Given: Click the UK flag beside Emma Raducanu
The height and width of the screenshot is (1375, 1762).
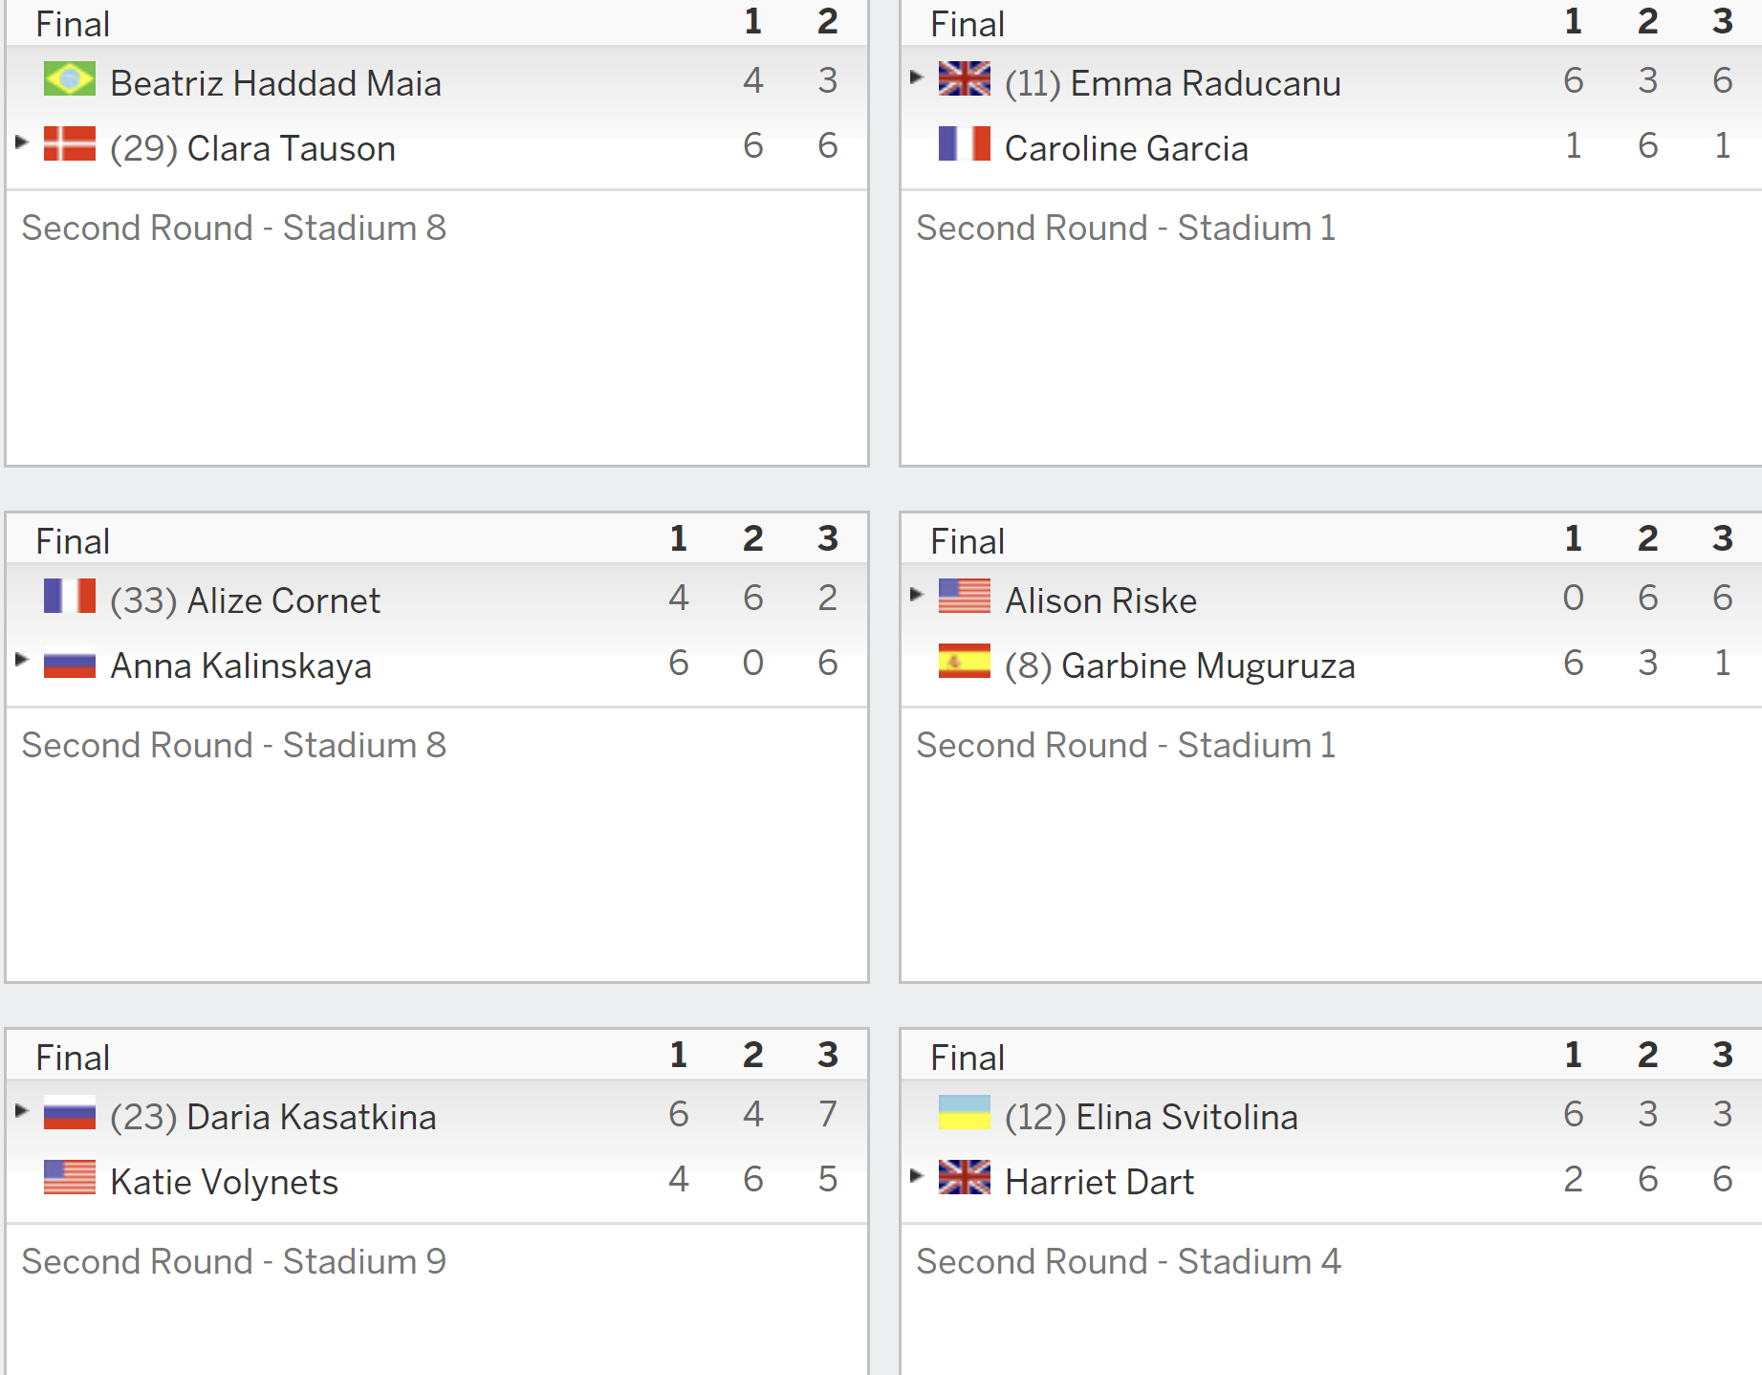Looking at the screenshot, I should point(965,79).
